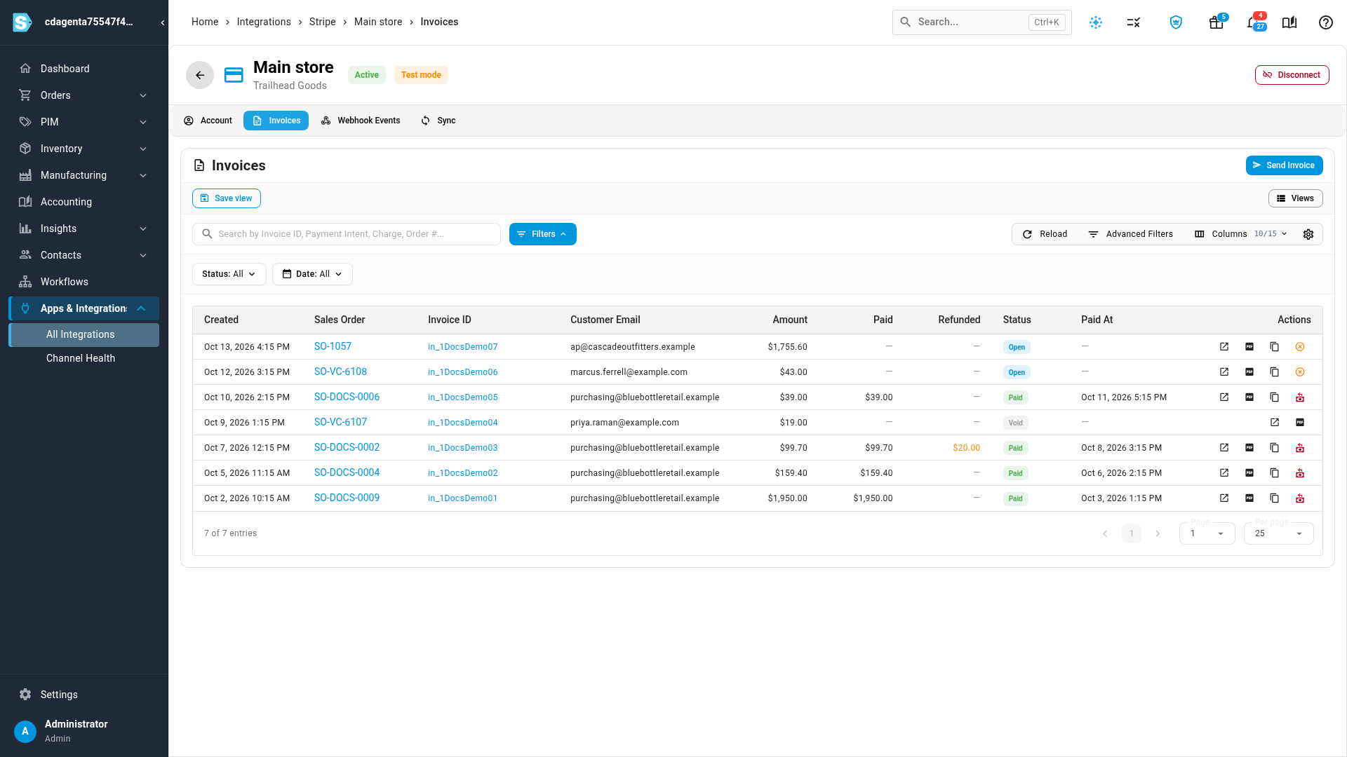This screenshot has width=1347, height=757.
Task: Open sales order SO-DOCS-0006 link
Action: point(347,397)
